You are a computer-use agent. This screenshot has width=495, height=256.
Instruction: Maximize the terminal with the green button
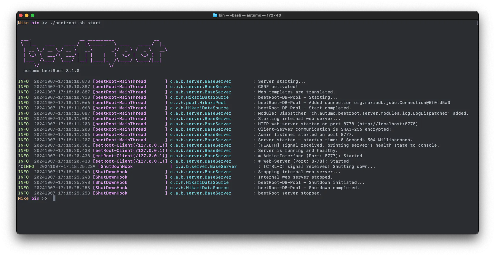(33, 15)
